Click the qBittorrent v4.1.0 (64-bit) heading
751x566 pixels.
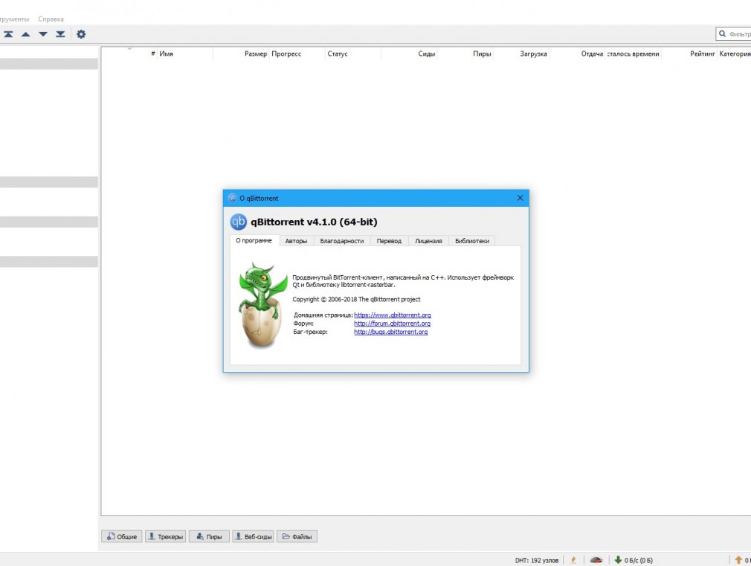point(315,222)
